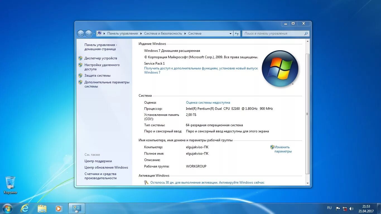Click the Windows logo image in System window

280,68
